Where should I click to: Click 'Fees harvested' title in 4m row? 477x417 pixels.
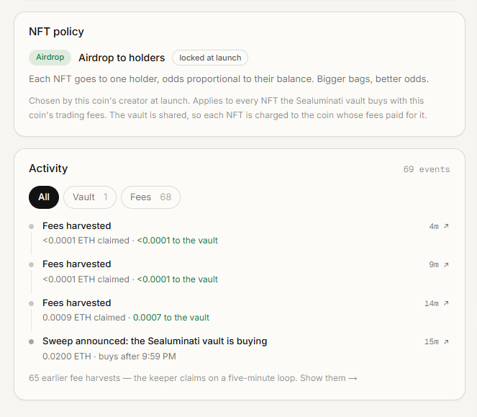click(77, 226)
